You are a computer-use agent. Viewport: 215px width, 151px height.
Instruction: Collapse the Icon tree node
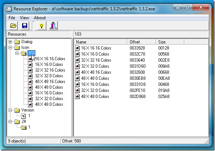pyautogui.click(x=10, y=47)
